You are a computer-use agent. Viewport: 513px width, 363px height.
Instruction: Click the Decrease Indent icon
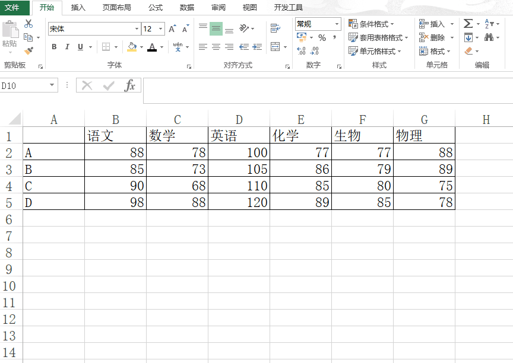point(244,47)
